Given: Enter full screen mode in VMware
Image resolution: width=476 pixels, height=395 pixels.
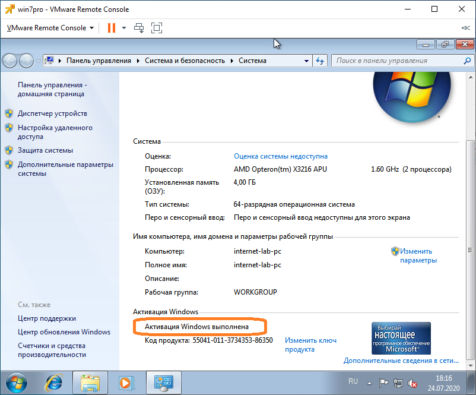Looking at the screenshot, I should click(x=157, y=28).
